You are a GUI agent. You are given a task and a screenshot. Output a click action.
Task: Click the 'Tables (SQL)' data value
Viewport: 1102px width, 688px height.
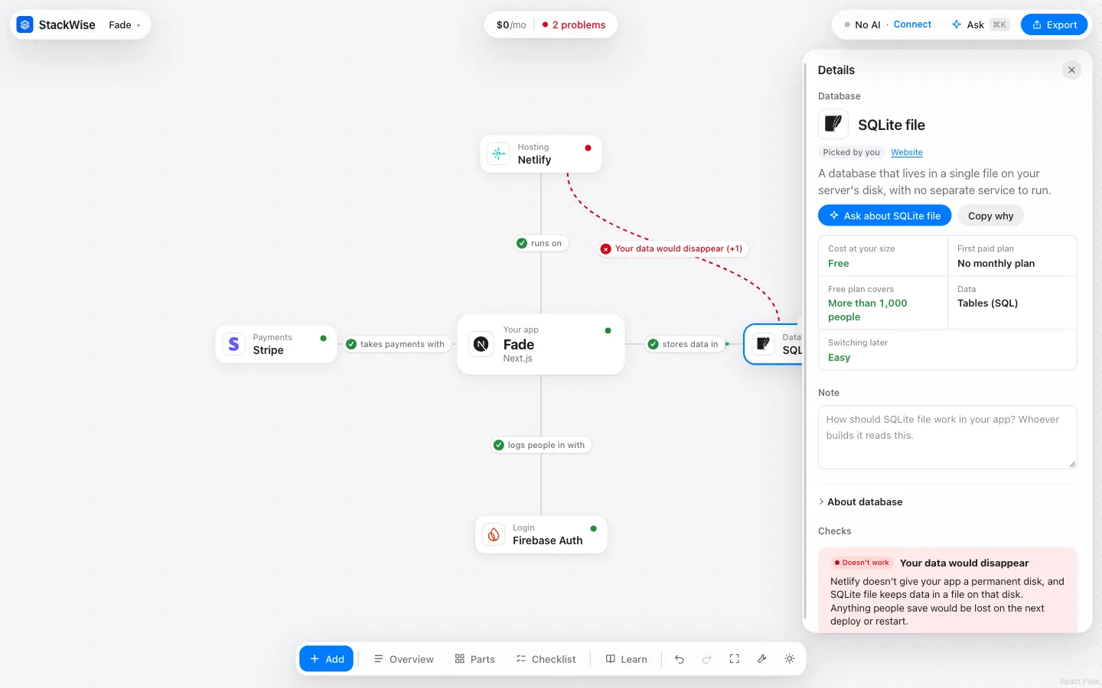(x=987, y=303)
